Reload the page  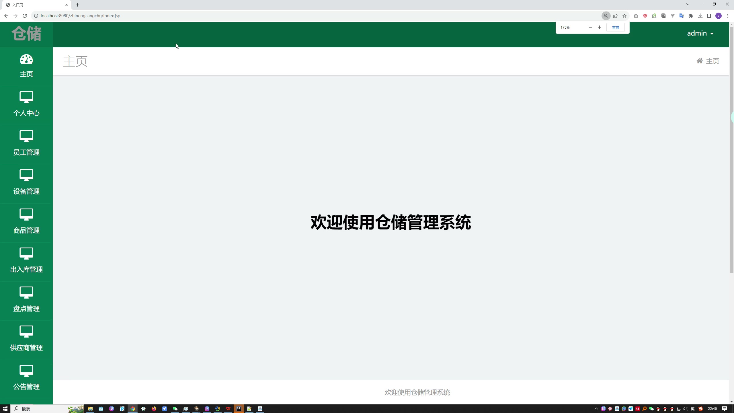point(25,16)
